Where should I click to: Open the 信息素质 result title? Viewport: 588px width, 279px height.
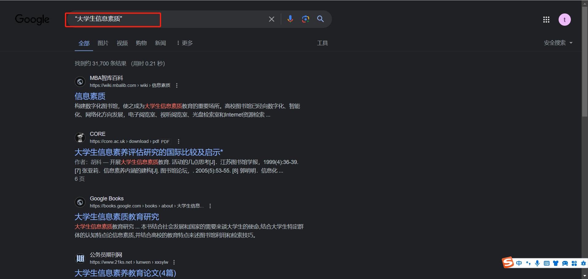pyautogui.click(x=90, y=96)
